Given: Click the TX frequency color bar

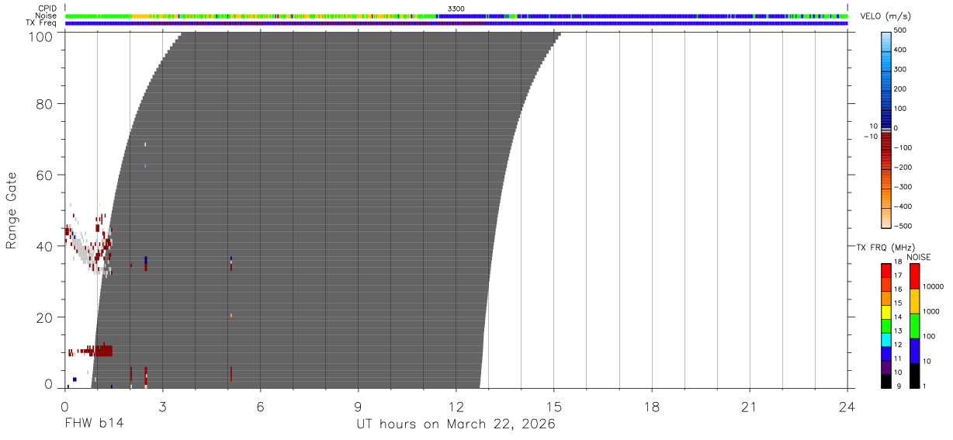Looking at the screenshot, I should point(886,326).
